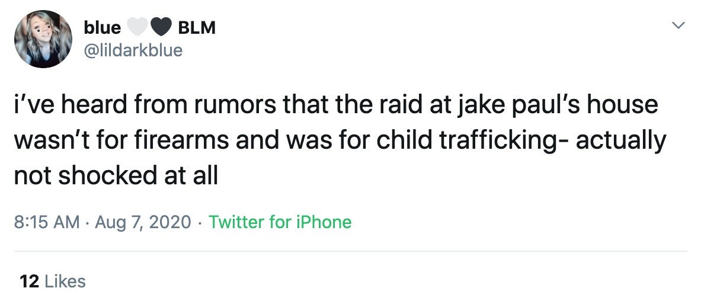Click "BLM" in the display name

tap(197, 28)
